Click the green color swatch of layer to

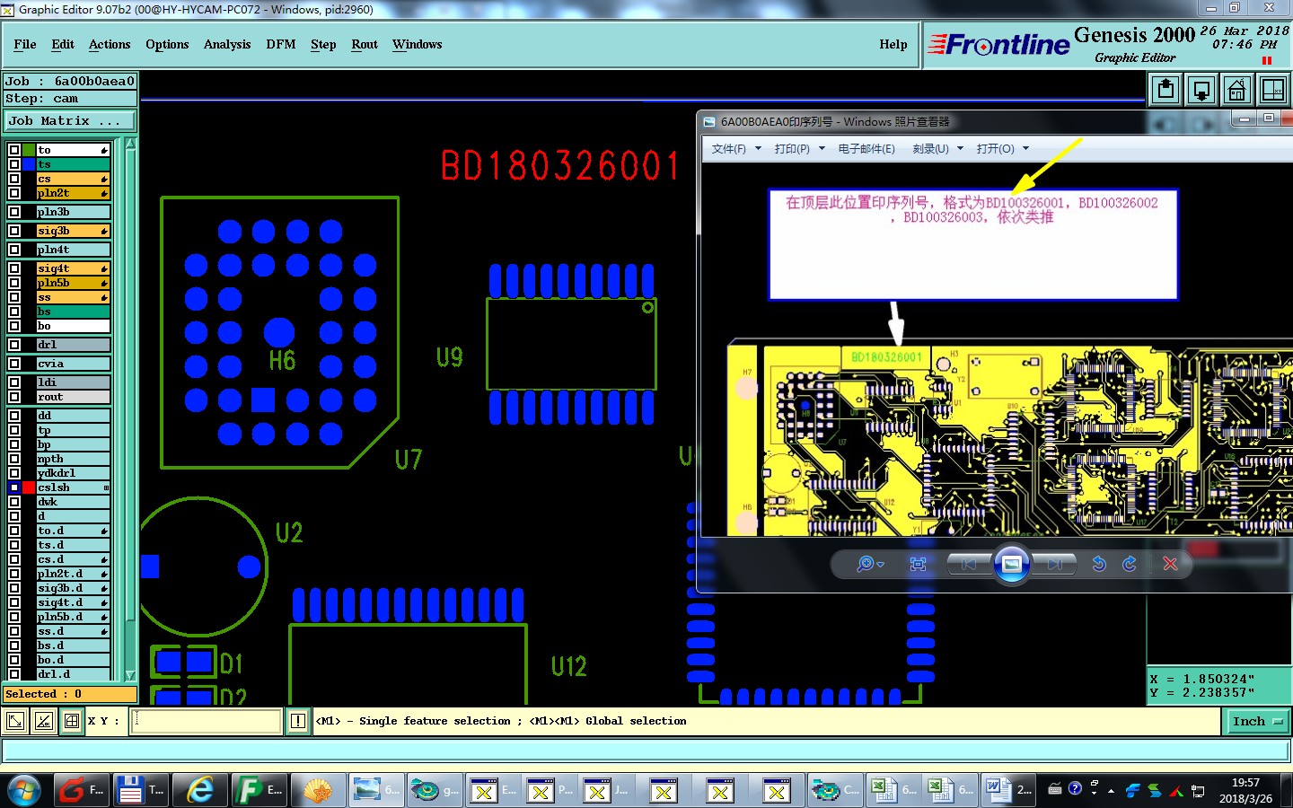click(29, 150)
